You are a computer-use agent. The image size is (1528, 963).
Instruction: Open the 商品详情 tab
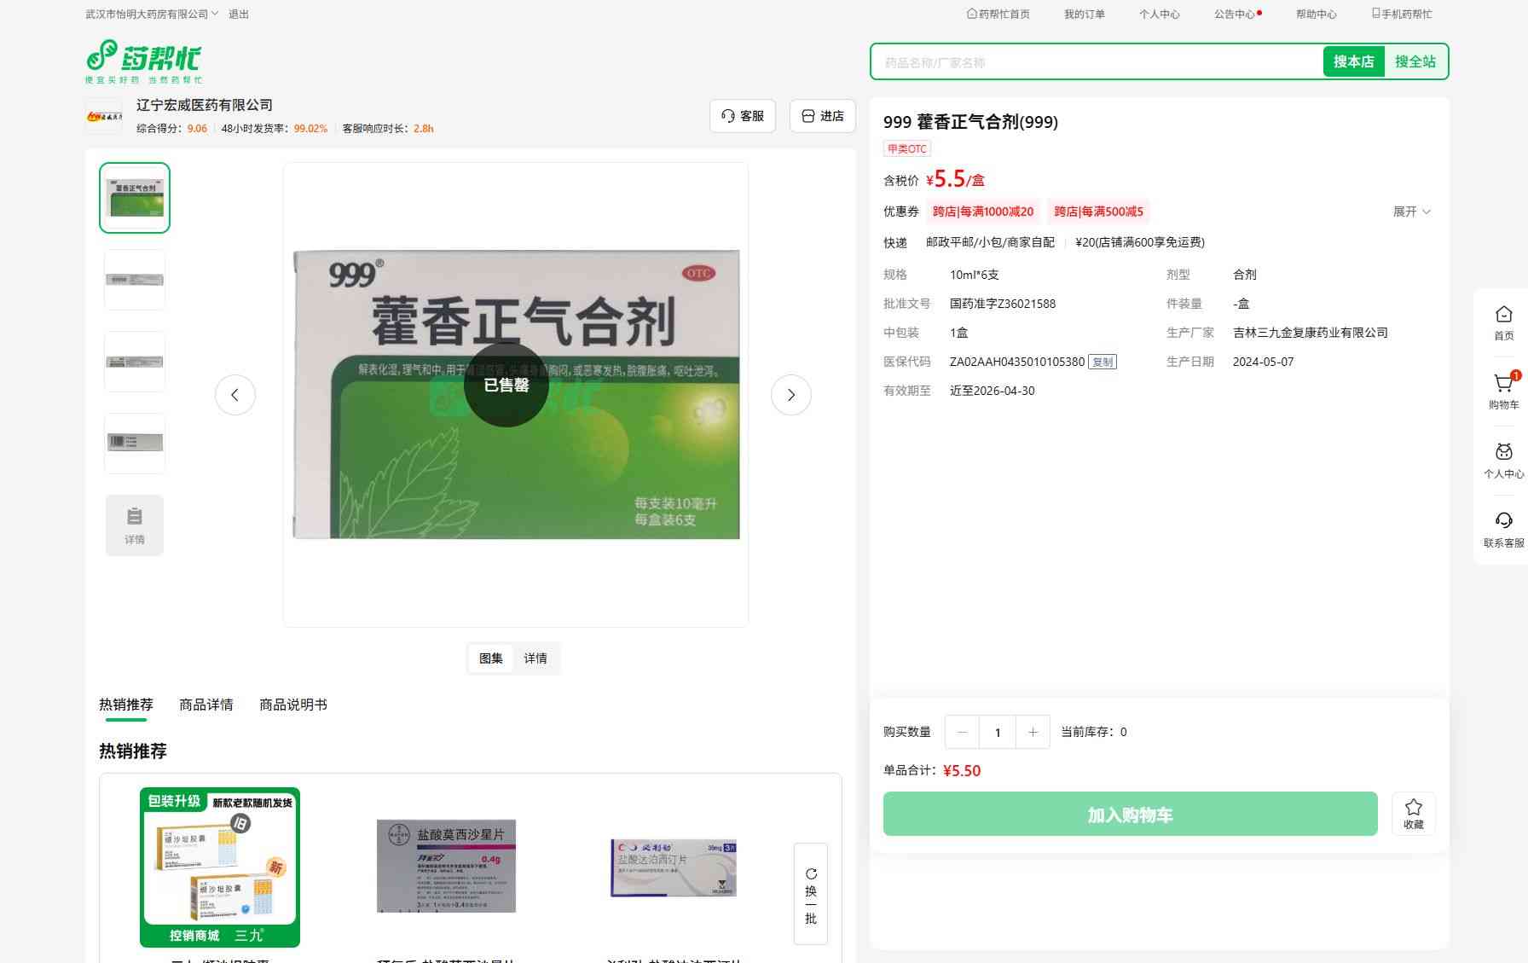(205, 705)
